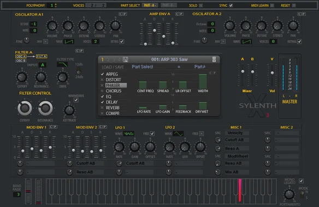Click the large Filter Control Cutoff knob
This screenshot has height=207, width=319.
click(25, 108)
